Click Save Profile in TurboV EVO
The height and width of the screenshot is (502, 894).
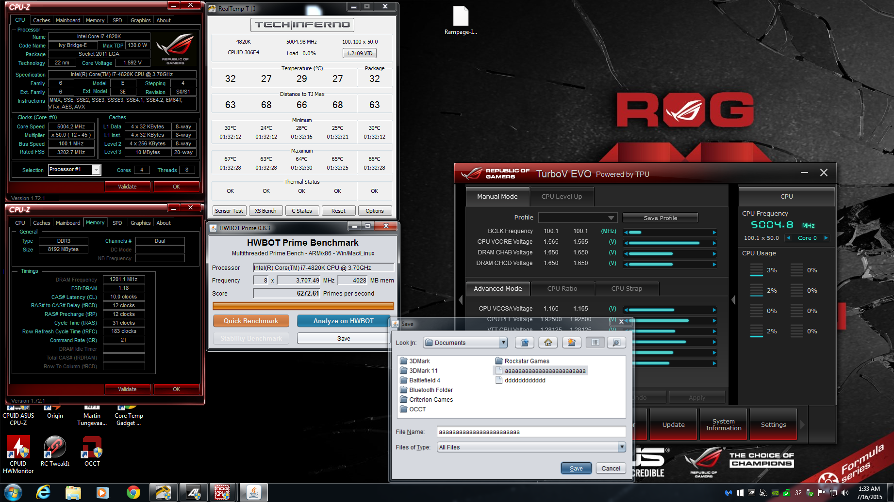tap(660, 218)
